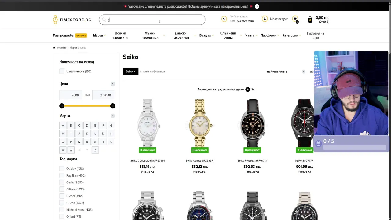Click the right handle of the price slider
This screenshot has width=391, height=220.
coord(113,106)
